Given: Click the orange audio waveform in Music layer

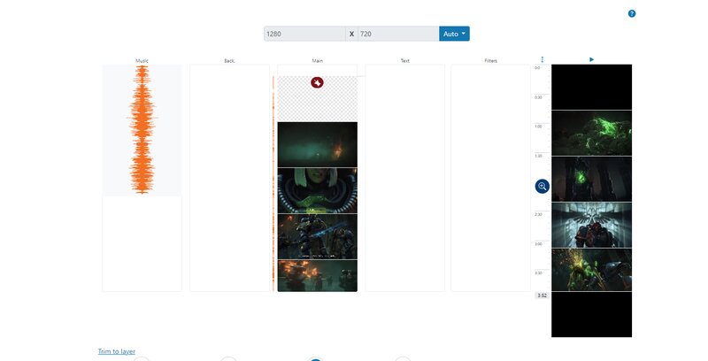Looking at the screenshot, I should coord(142,130).
